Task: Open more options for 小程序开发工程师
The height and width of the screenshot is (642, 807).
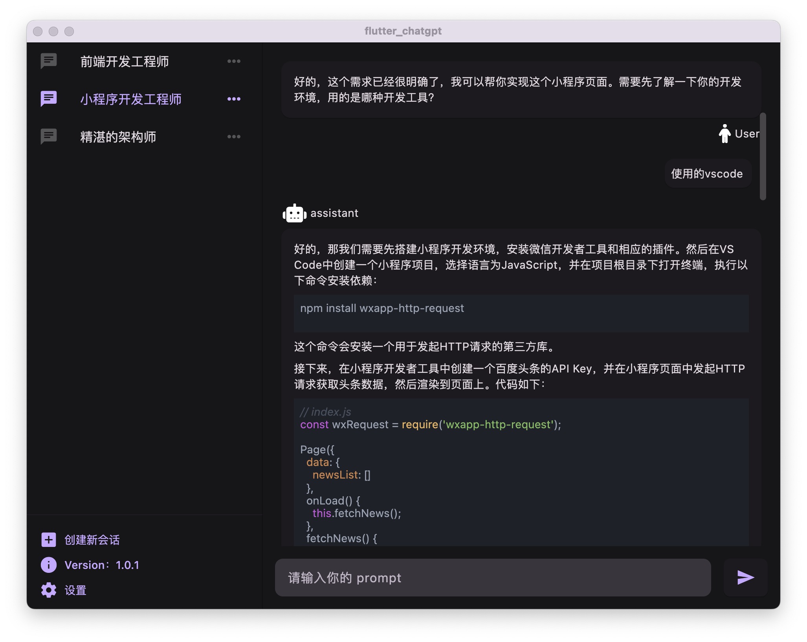Action: (234, 99)
